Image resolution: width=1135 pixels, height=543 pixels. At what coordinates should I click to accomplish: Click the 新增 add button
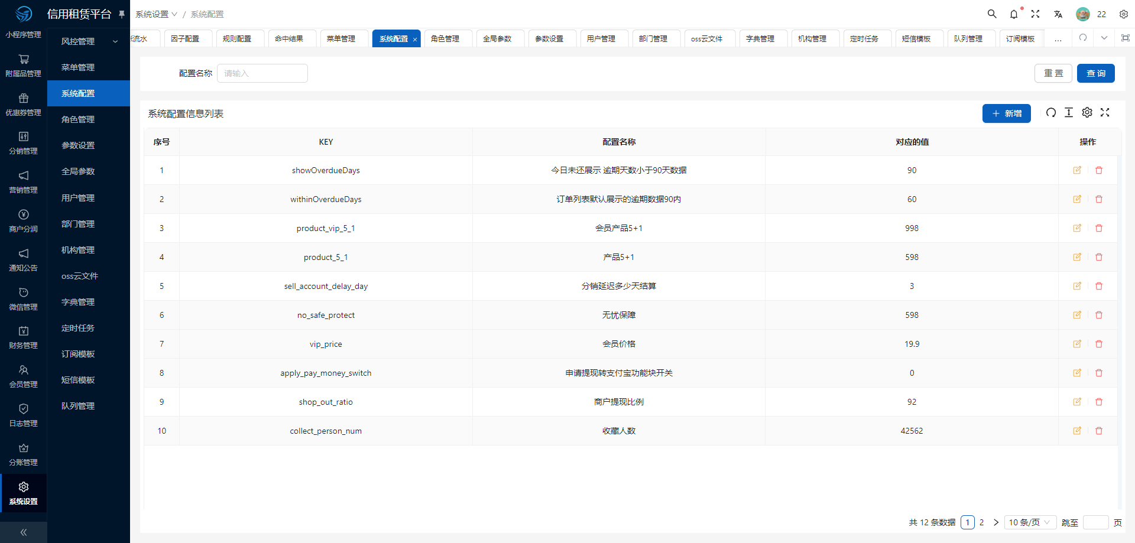1007,113
